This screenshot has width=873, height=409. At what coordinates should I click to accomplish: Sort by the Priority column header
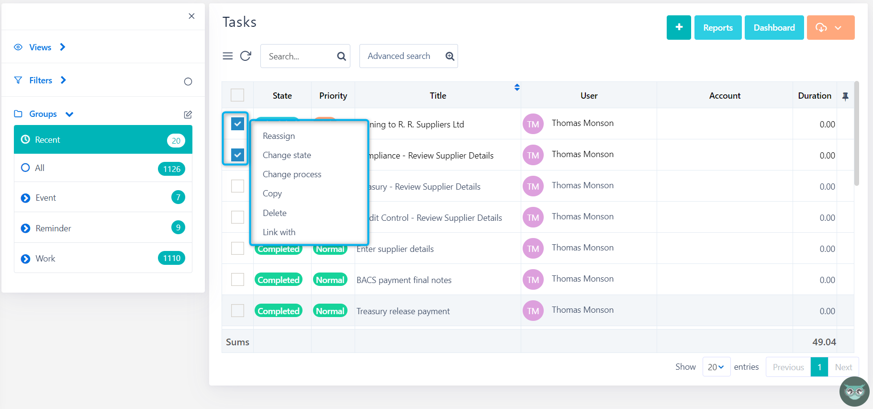pos(333,95)
